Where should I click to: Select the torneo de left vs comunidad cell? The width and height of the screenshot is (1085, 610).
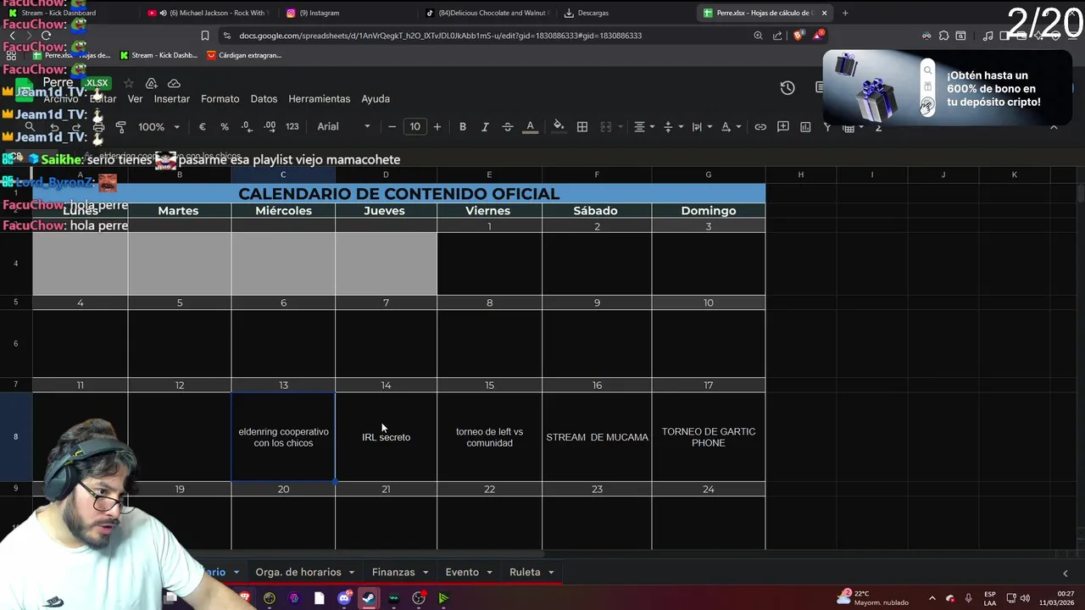489,437
